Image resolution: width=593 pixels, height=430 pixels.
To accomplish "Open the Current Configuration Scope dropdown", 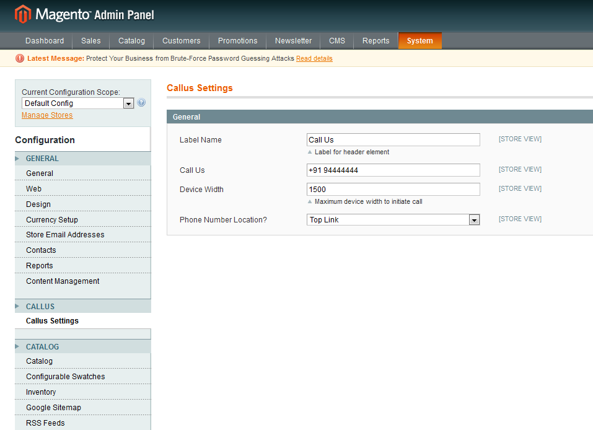I will click(77, 103).
